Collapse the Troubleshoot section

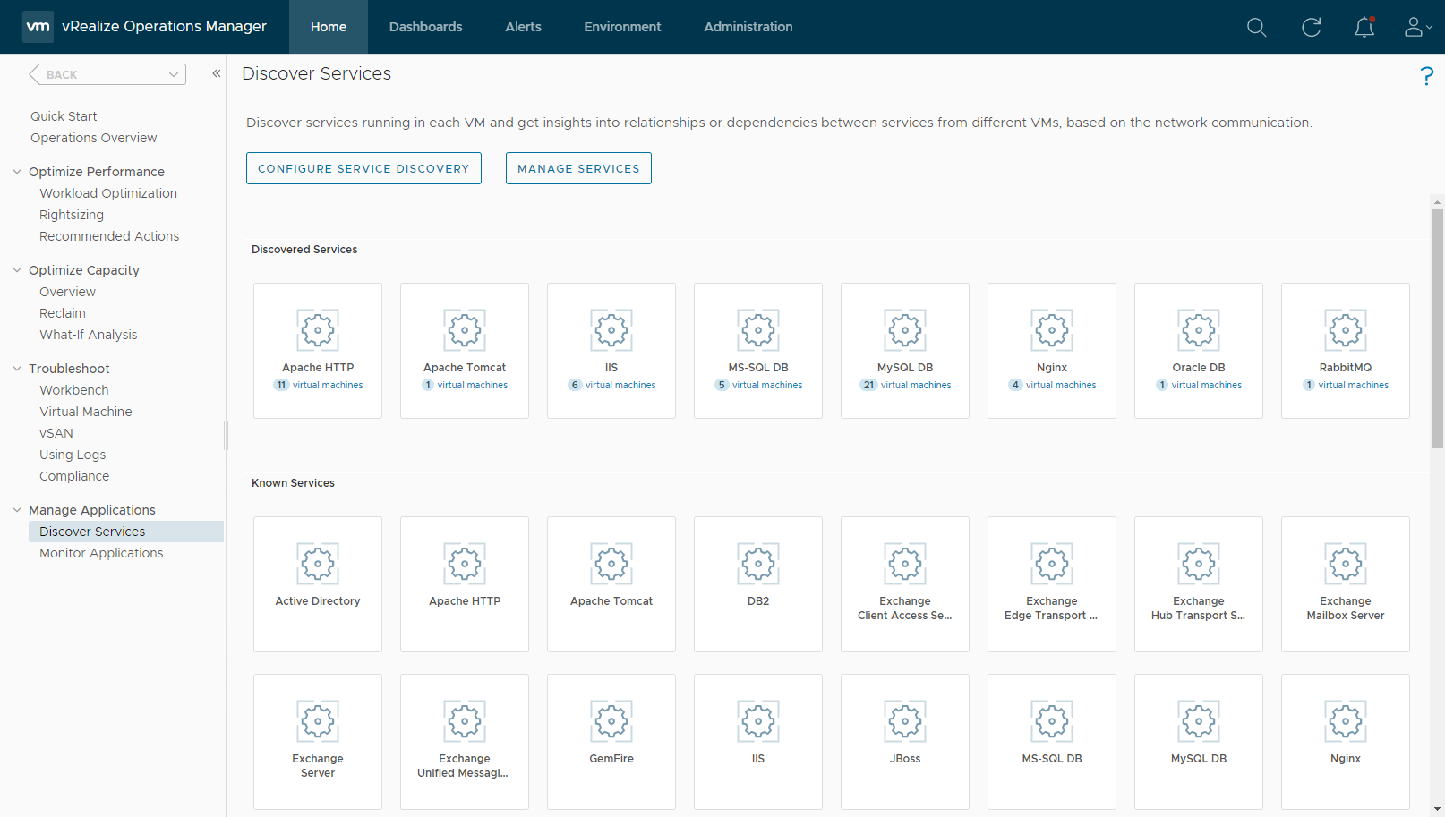(15, 368)
